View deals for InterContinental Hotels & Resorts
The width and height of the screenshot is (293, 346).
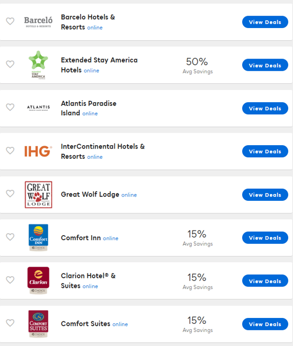pos(265,151)
